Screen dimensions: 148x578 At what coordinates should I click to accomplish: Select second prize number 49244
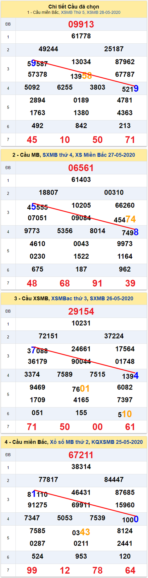48,49
